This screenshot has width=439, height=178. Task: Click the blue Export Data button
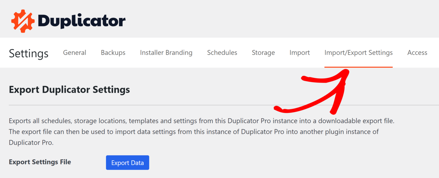click(127, 162)
